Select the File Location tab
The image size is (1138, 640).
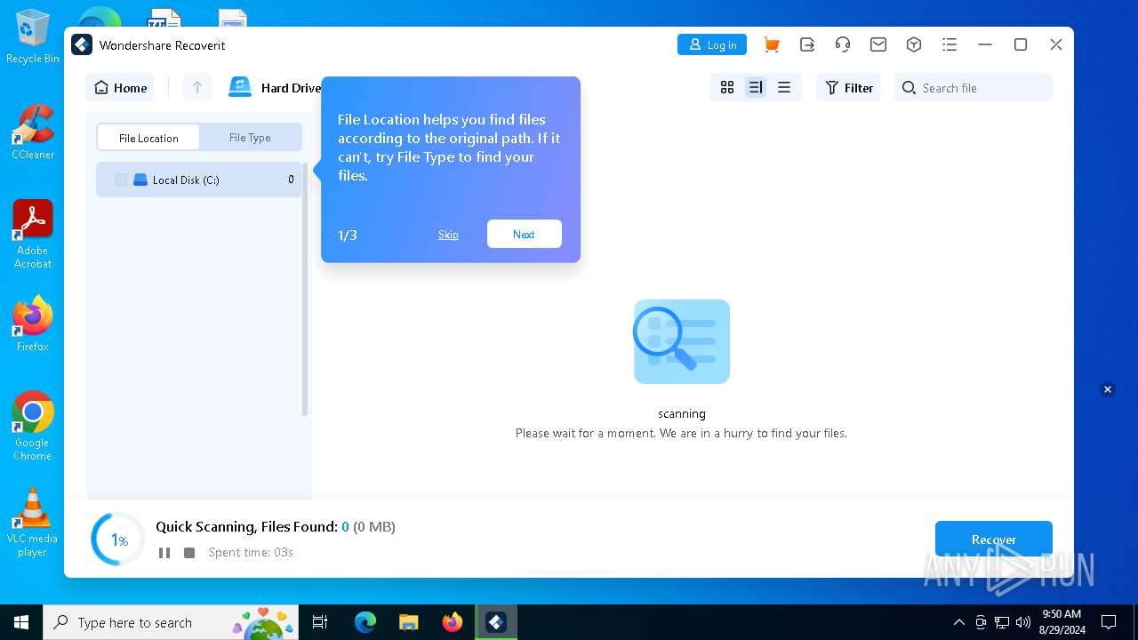point(148,138)
